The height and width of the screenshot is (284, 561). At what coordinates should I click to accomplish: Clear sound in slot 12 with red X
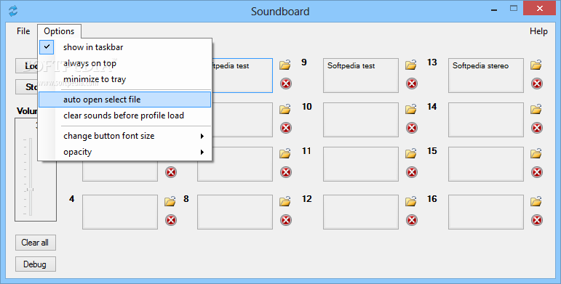412,220
